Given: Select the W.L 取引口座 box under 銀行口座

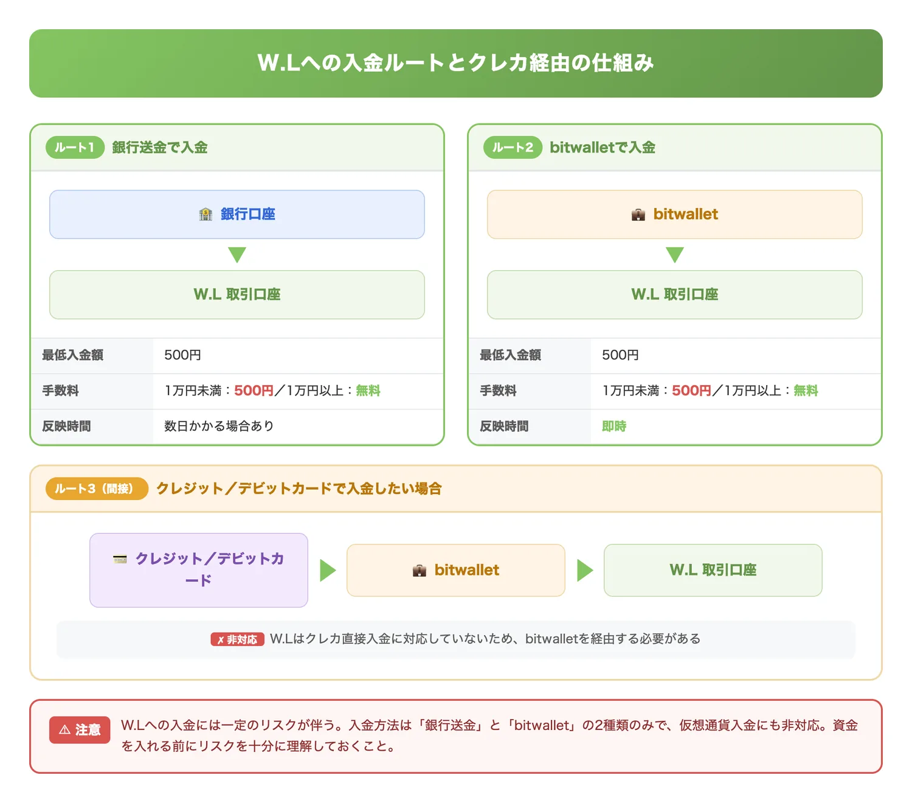Looking at the screenshot, I should [237, 294].
